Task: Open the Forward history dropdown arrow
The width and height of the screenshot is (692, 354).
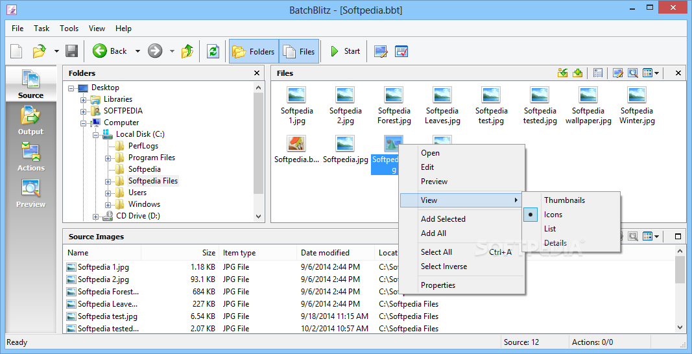Action: (x=172, y=51)
